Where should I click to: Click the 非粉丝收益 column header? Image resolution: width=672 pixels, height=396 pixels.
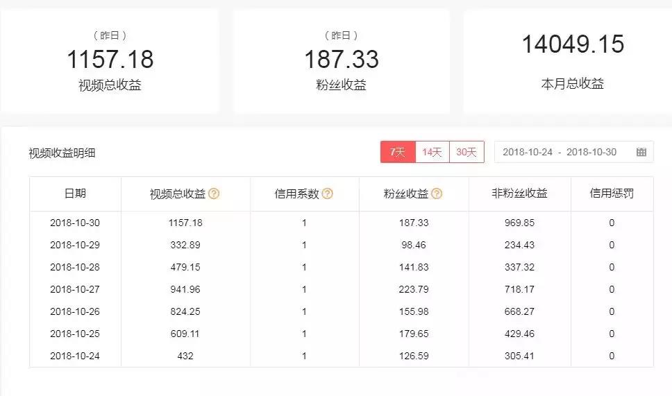[x=519, y=193]
